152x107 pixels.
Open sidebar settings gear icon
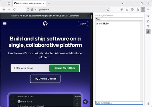click(x=148, y=104)
